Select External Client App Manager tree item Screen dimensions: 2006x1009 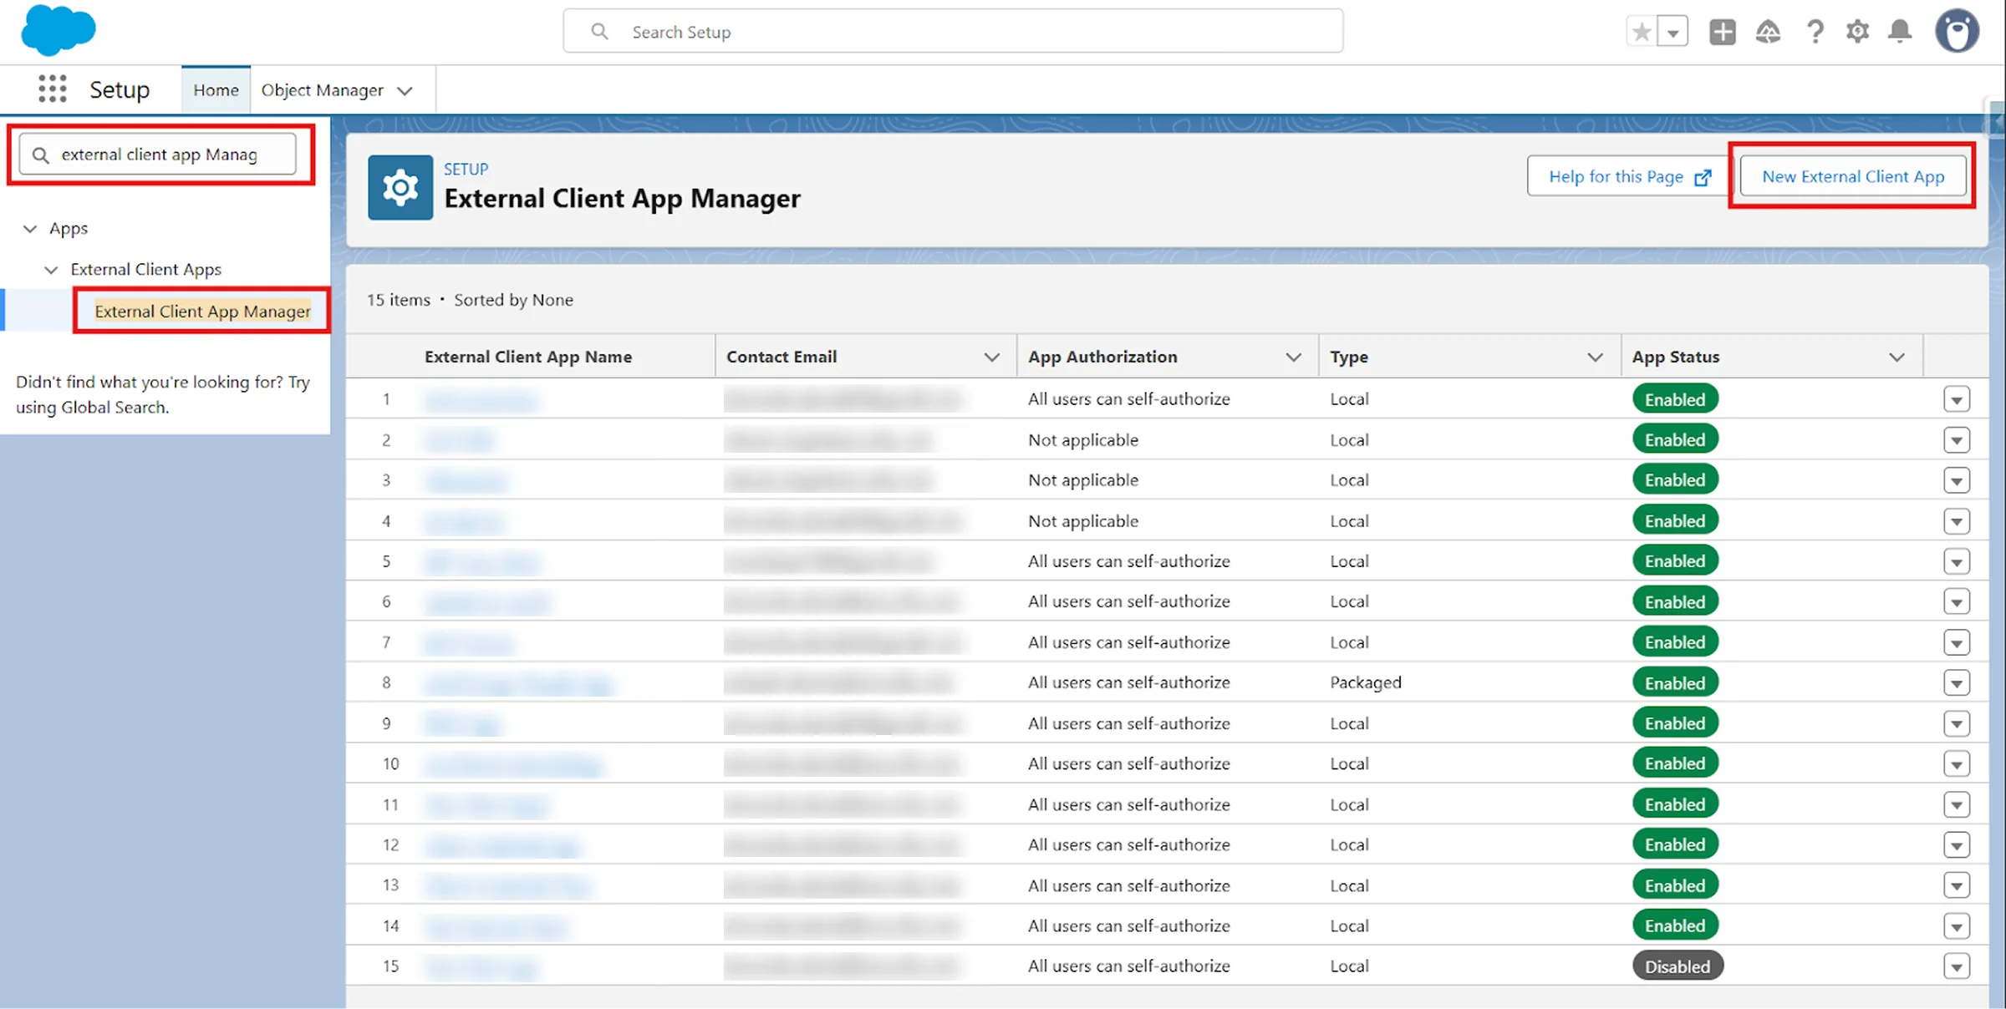point(202,311)
